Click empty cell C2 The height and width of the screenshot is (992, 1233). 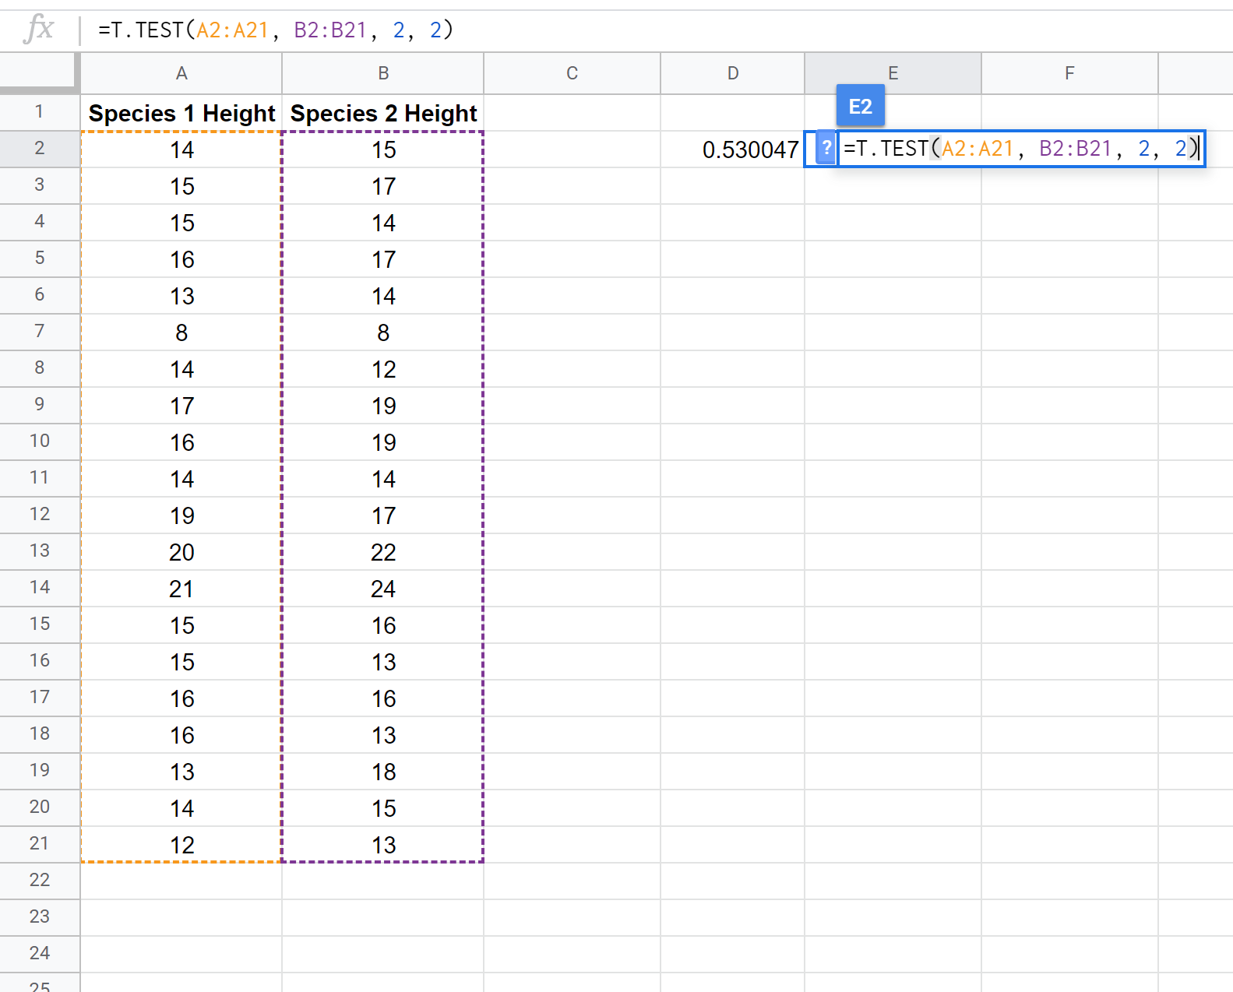tap(572, 149)
